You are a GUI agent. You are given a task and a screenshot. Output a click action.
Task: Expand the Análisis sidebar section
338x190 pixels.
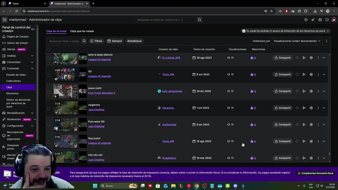point(32,56)
